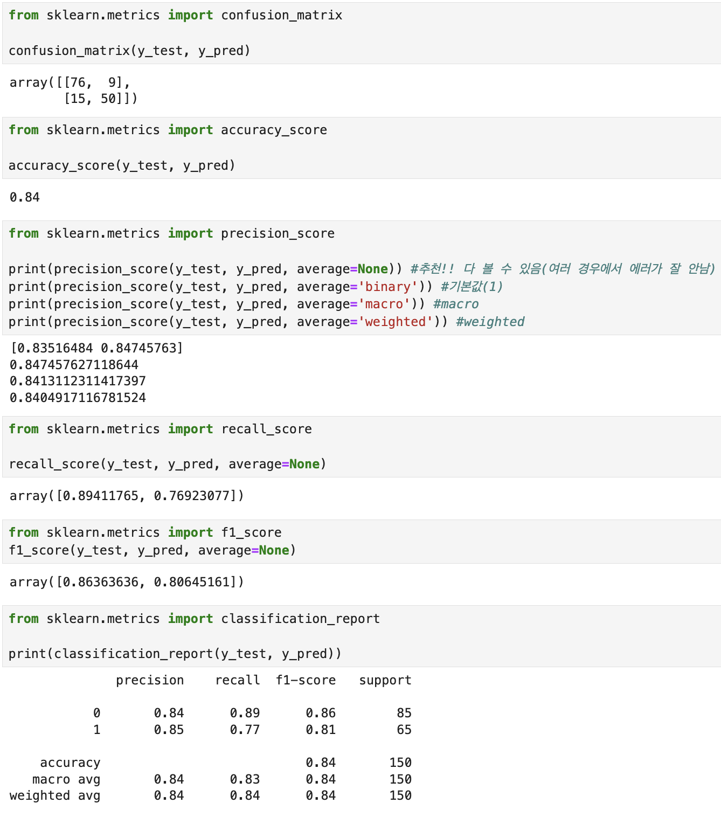Click the accuracy output 0.84
Image resolution: width=721 pixels, height=817 pixels.
[x=25, y=197]
